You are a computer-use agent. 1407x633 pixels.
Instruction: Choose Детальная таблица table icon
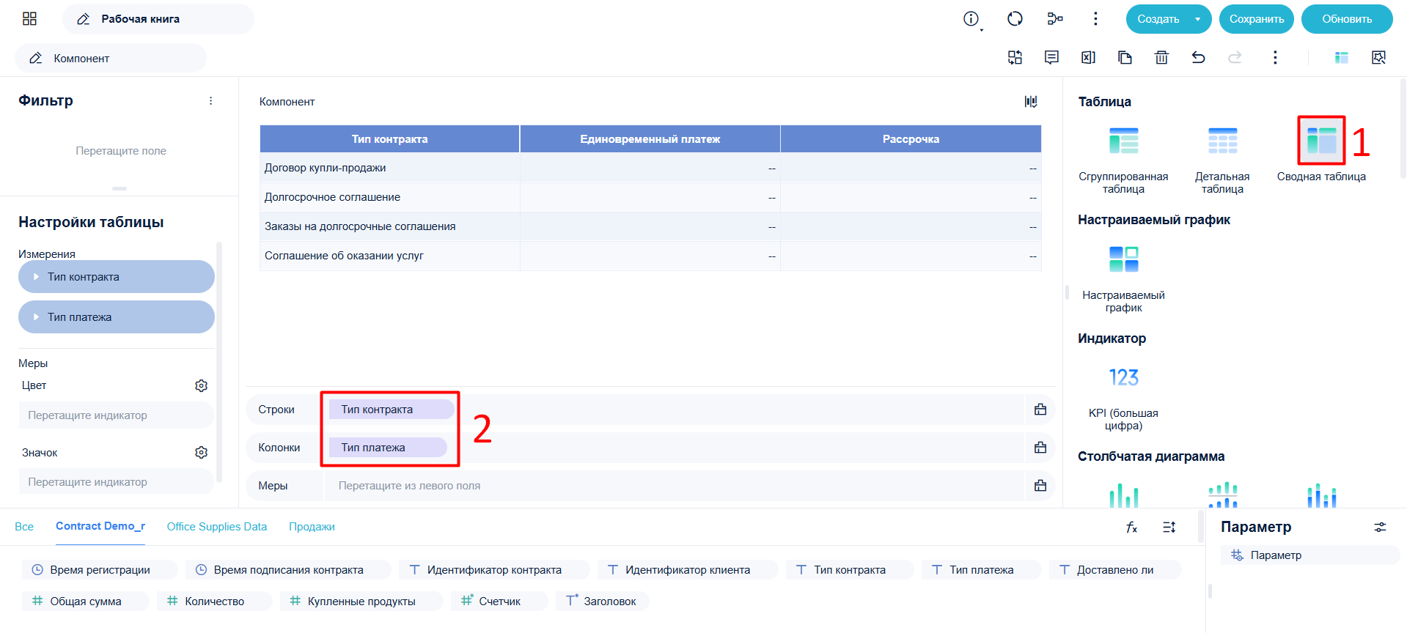point(1222,141)
